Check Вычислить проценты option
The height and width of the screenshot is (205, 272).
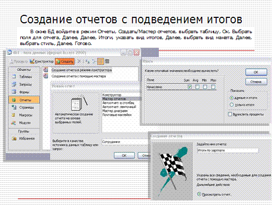(230, 114)
